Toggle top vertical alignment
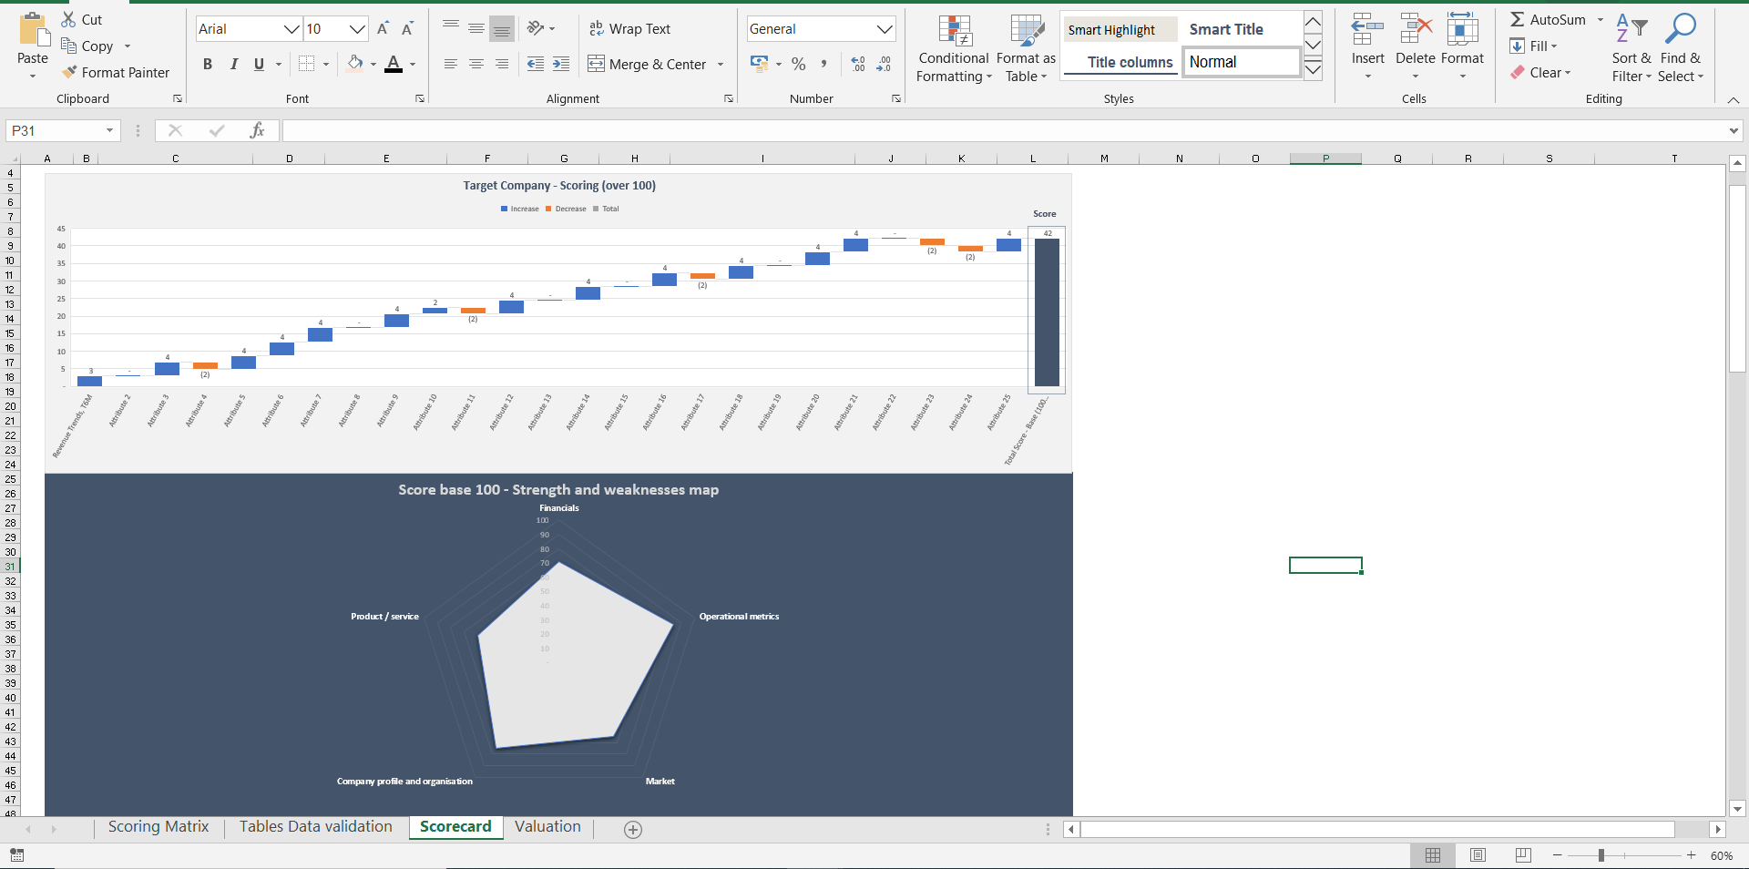This screenshot has width=1749, height=869. click(451, 28)
